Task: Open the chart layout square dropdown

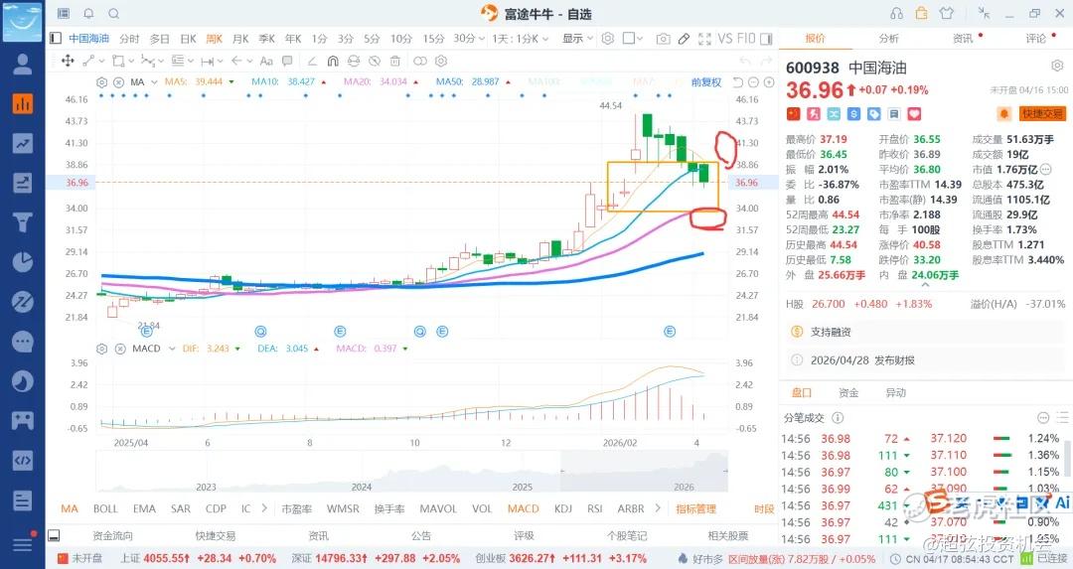Action: tap(633, 39)
